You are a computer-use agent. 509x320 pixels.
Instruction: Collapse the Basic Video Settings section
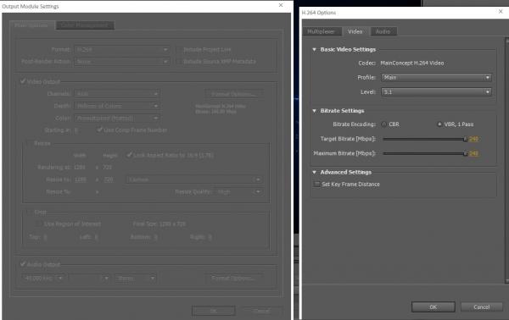point(314,50)
